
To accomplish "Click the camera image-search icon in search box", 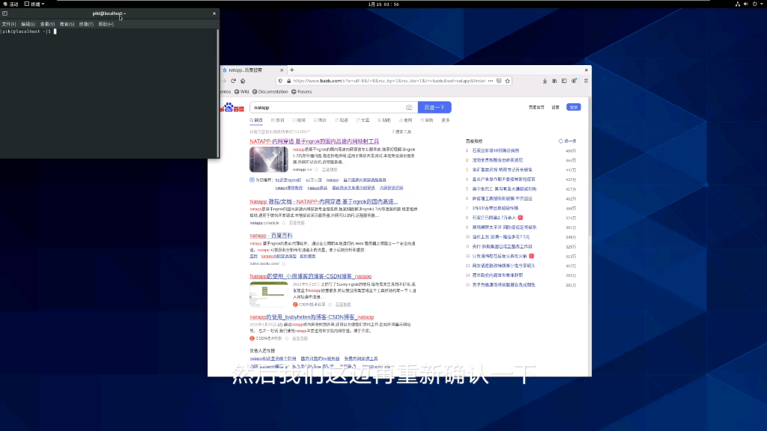I will [409, 108].
